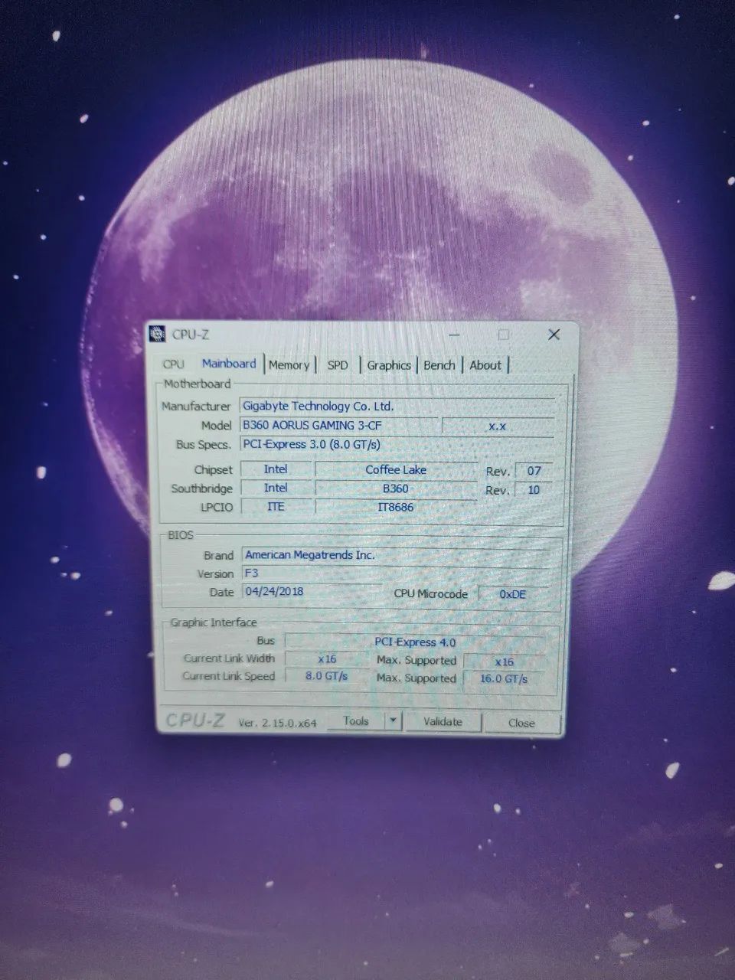Click southbridge vendor Intel field
Screen dimensions: 735x980
pyautogui.click(x=276, y=488)
